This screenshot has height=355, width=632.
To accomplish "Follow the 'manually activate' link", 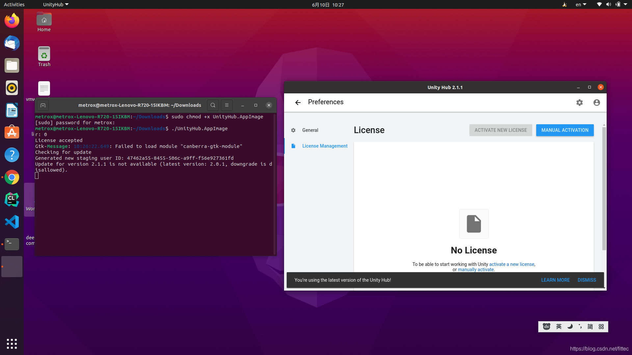I will coord(476,270).
